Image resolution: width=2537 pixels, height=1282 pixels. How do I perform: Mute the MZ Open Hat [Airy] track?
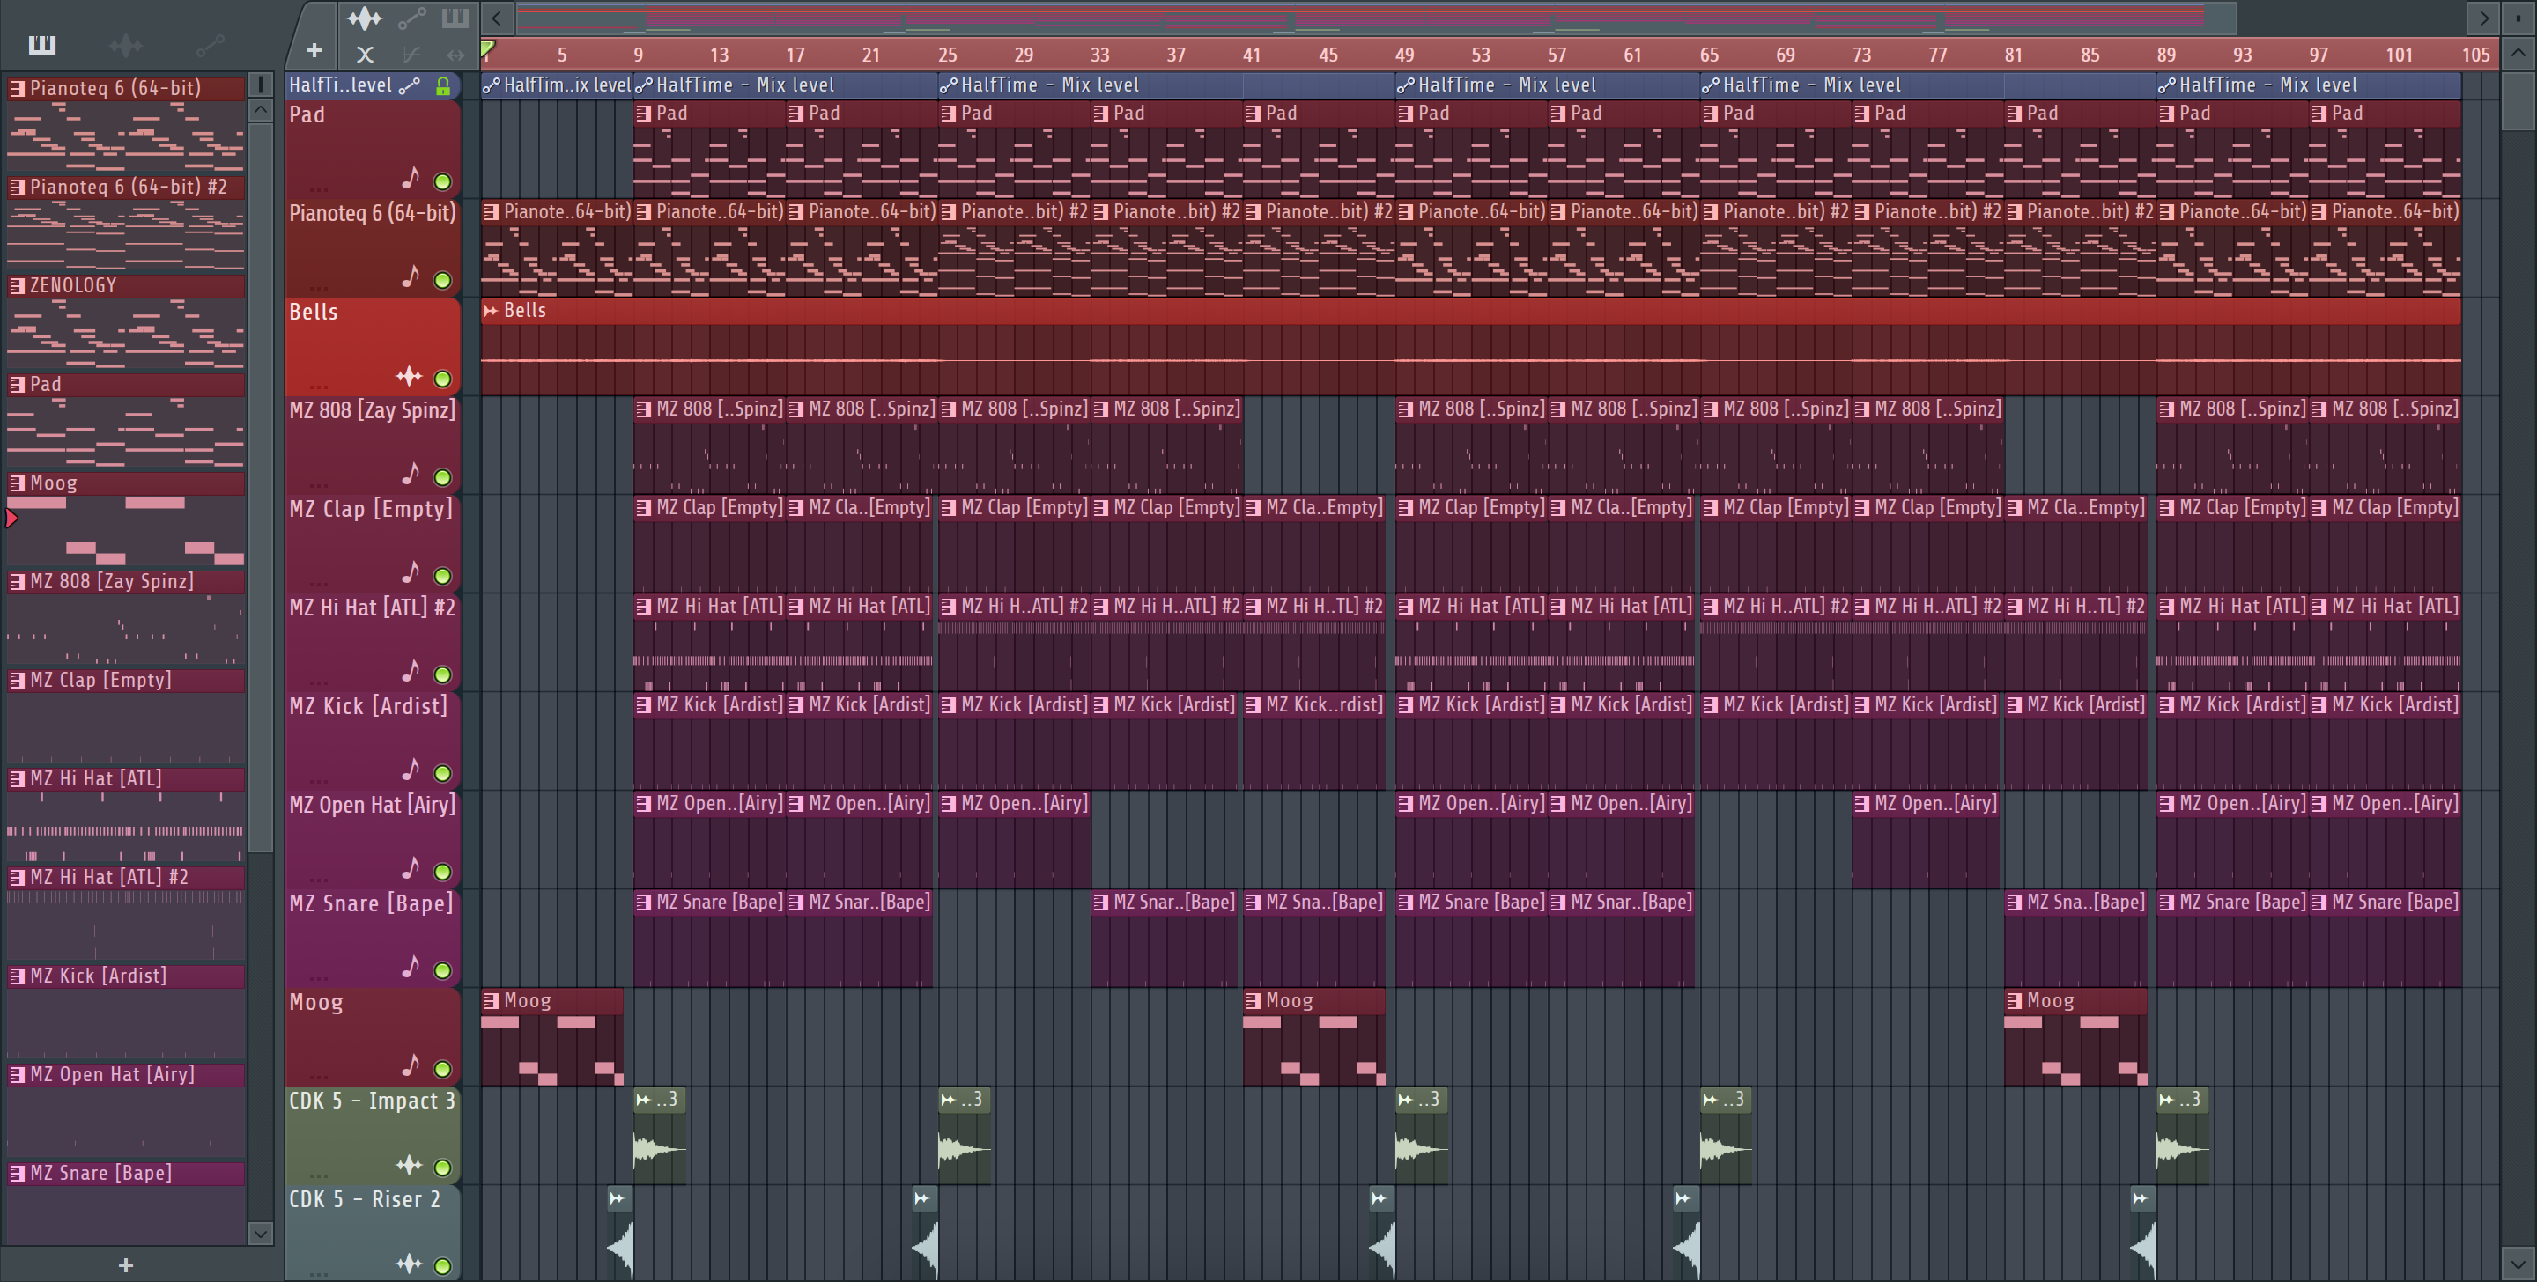point(443,872)
